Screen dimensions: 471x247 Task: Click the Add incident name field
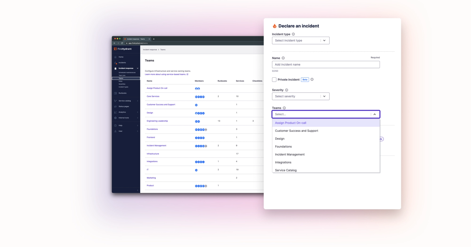pos(326,65)
